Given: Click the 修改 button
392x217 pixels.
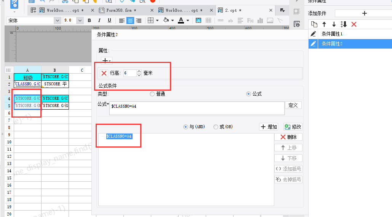Looking at the screenshot, I should [x=293, y=127].
